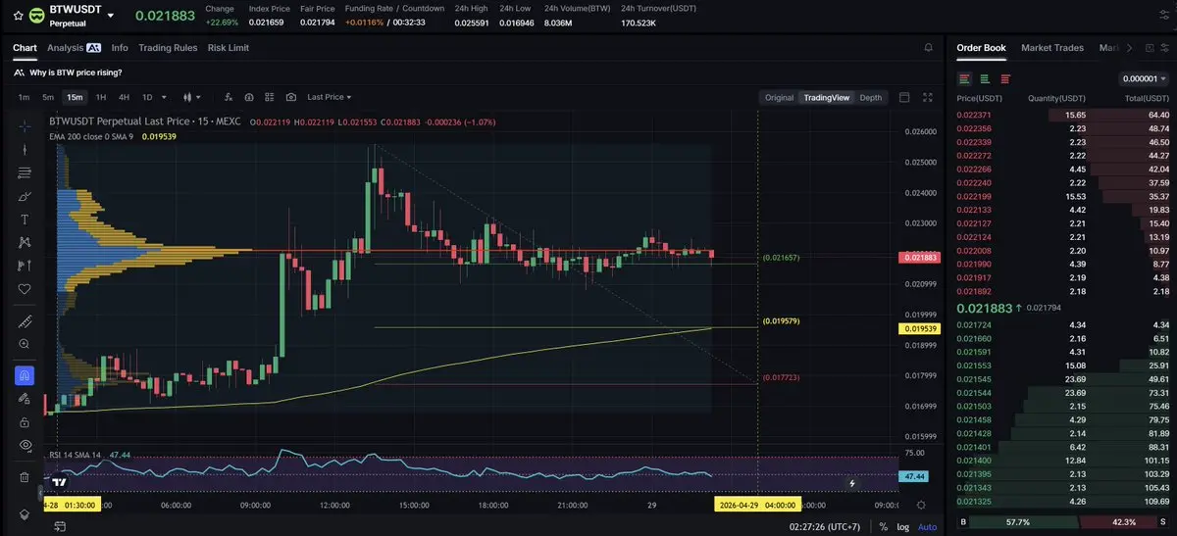1177x536 pixels.
Task: Remove drawings with the trash icon
Action: coord(25,477)
